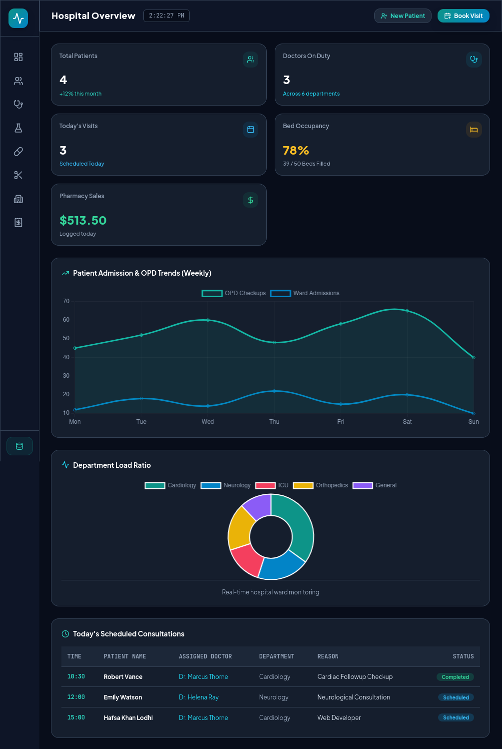This screenshot has height=749, width=502.
Task: Go to the patients section via sidebar people icon
Action: tap(18, 81)
